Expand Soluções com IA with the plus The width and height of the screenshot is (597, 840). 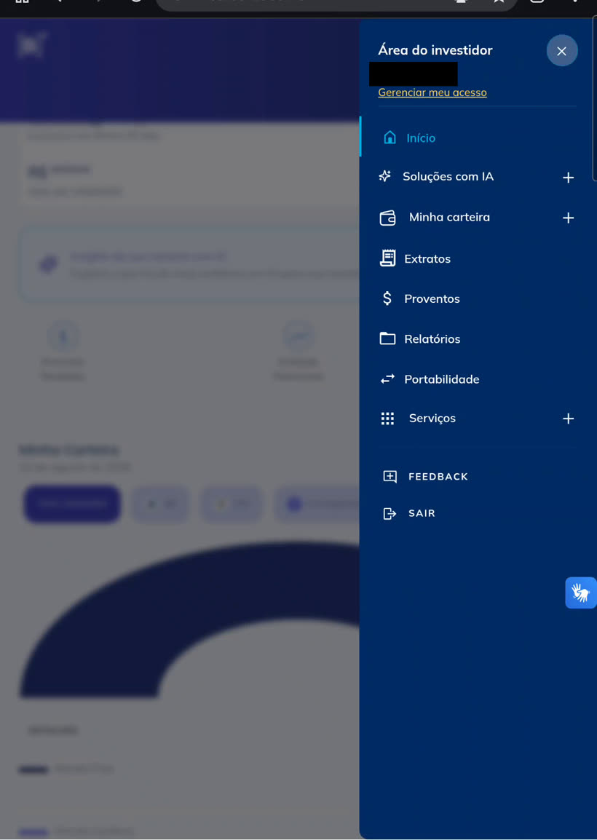[x=568, y=178]
